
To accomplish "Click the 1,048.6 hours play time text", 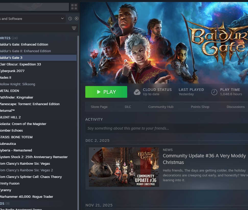I will click(x=231, y=94).
